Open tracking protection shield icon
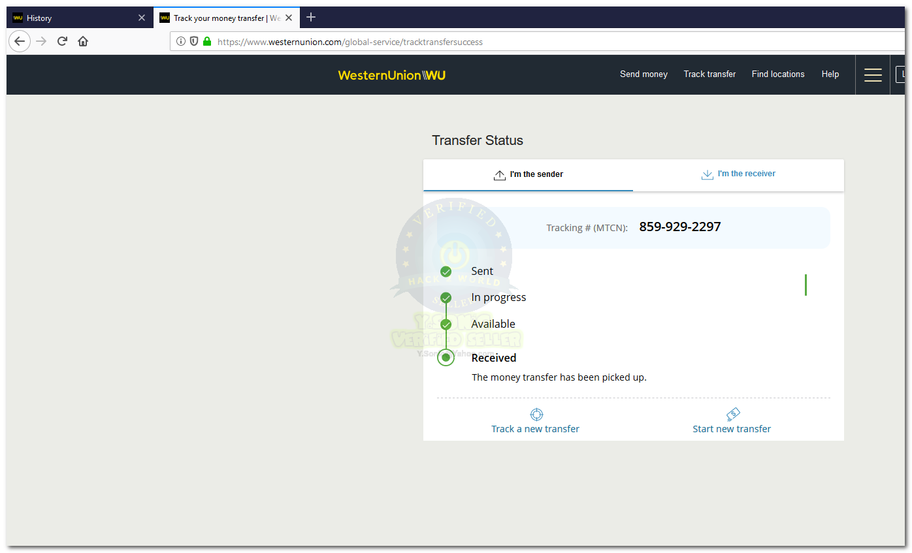 194,41
